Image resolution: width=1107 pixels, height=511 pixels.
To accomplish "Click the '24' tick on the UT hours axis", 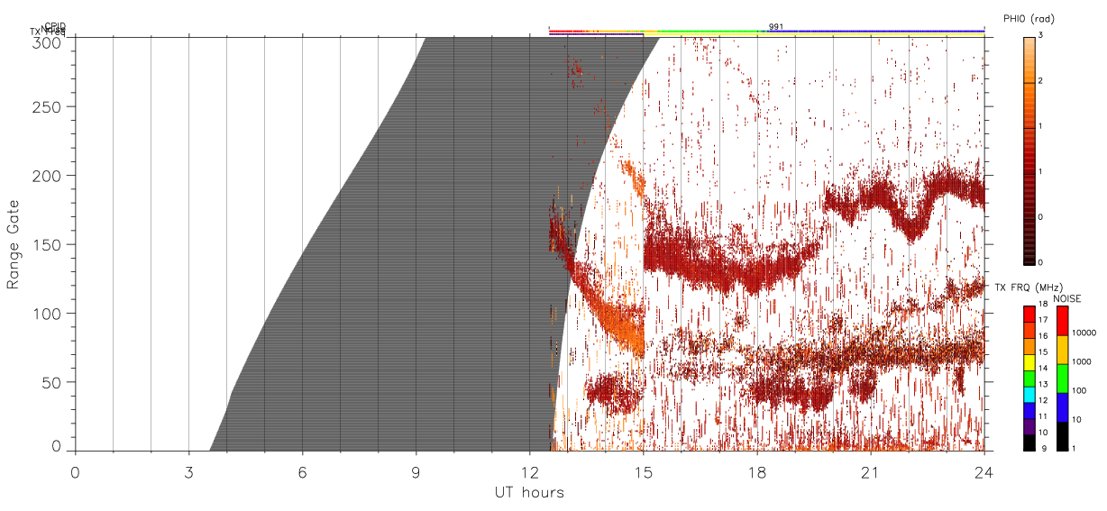I will coord(984,472).
